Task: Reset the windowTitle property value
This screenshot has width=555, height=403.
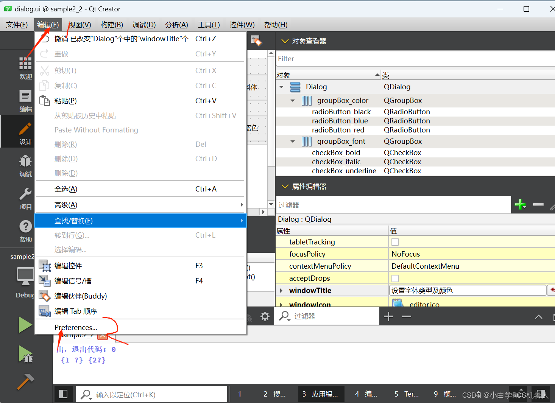Action: [552, 290]
